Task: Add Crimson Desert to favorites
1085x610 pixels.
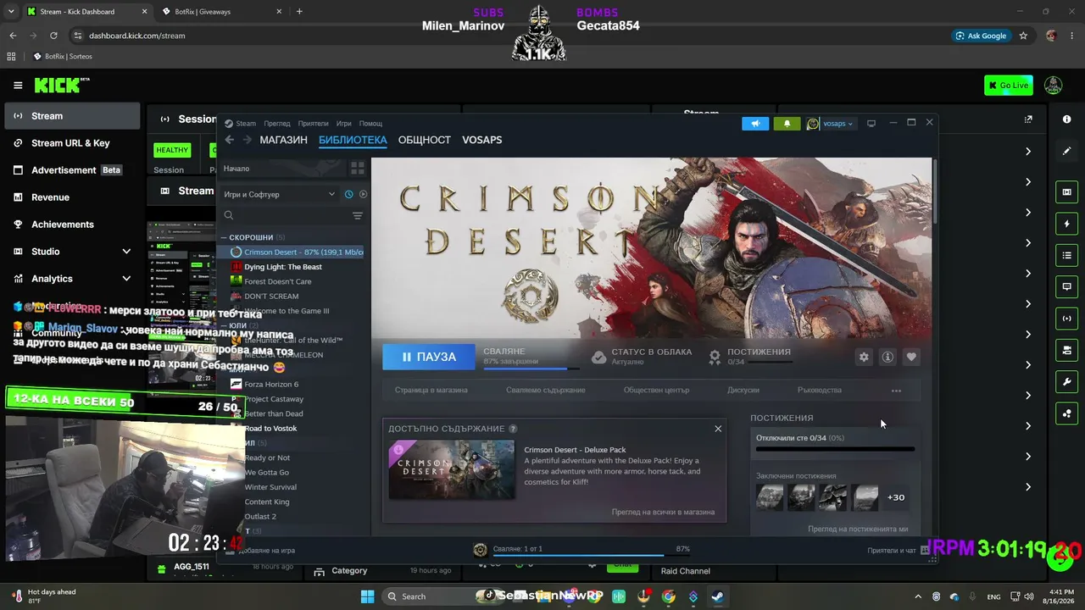Action: [911, 357]
